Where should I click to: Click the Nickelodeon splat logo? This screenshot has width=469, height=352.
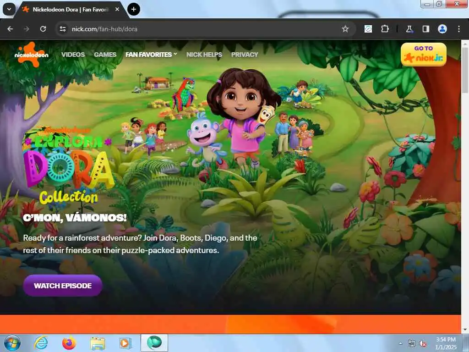coord(32,55)
